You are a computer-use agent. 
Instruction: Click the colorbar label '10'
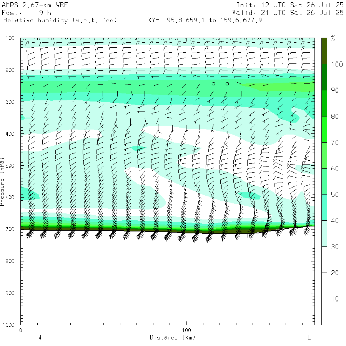(x=335, y=299)
